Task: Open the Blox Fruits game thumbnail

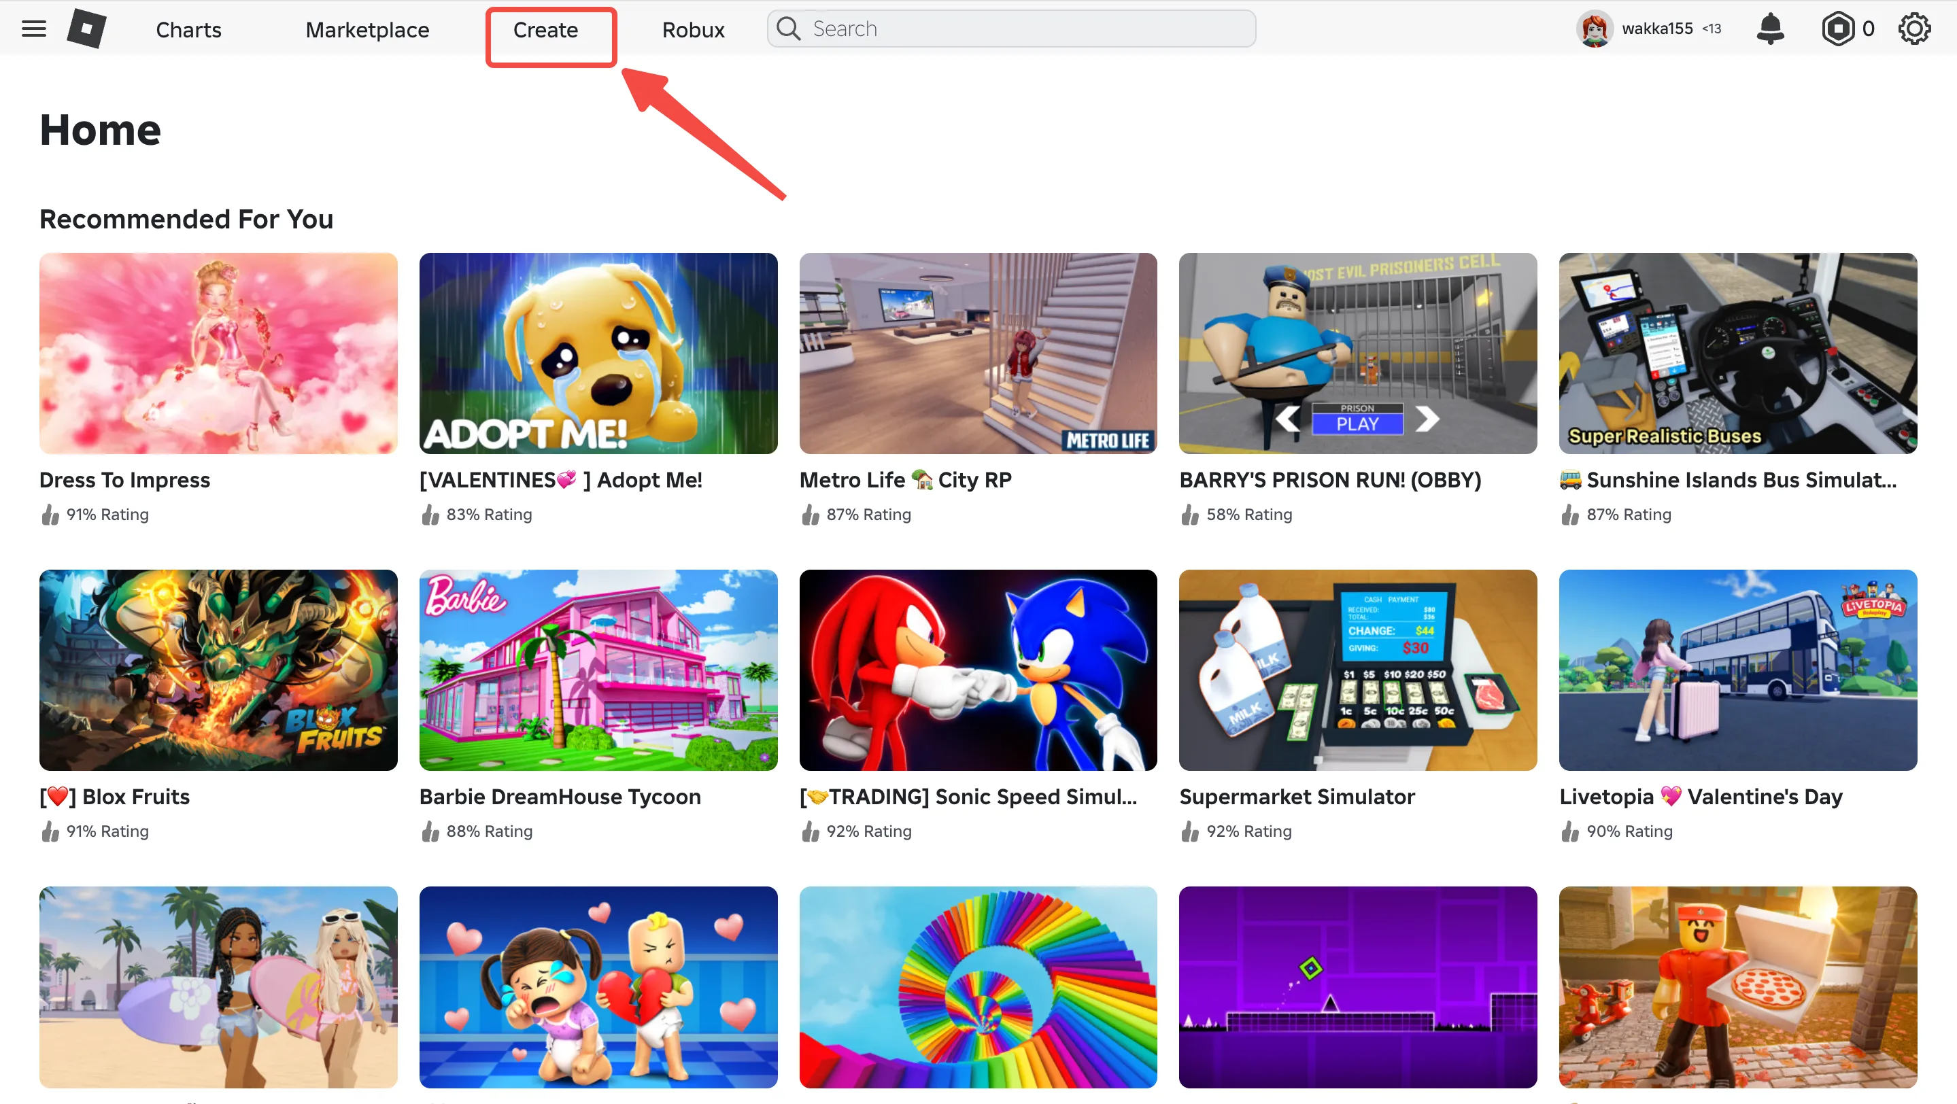Action: coord(218,670)
